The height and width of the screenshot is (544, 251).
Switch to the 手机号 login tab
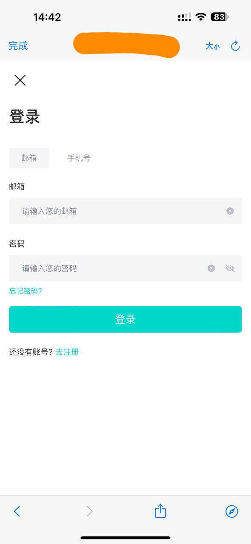79,158
